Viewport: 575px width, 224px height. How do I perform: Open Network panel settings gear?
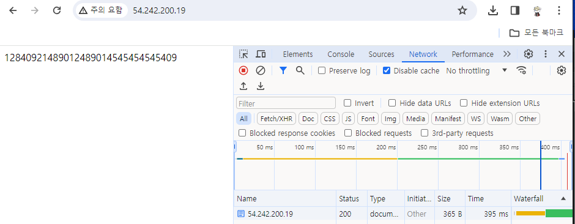tap(562, 70)
